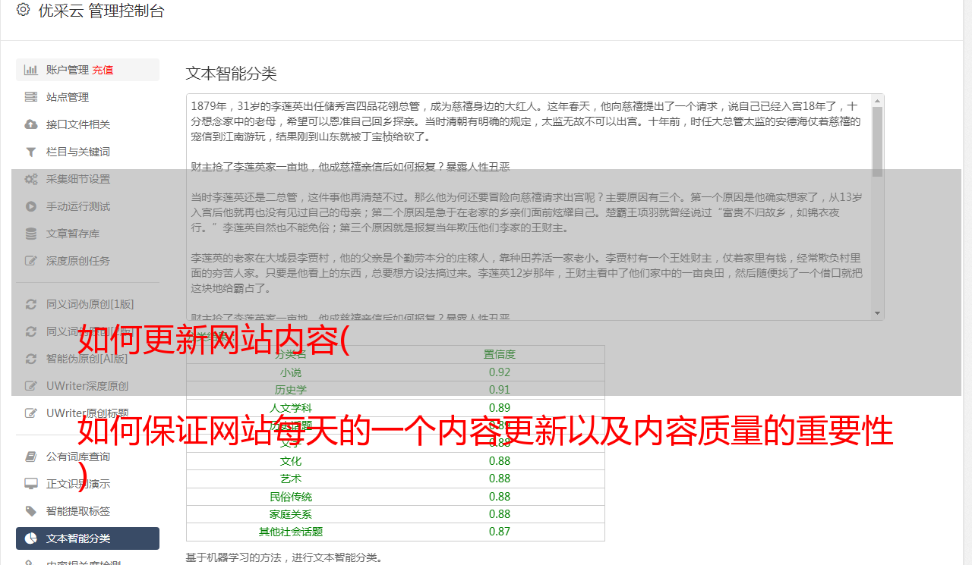Click the 文章暂存库 database icon
This screenshot has height=565, width=972.
pos(31,234)
